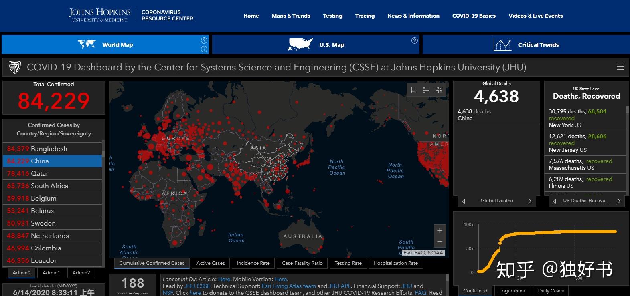Go to next US Deaths panel
The image size is (630, 296).
click(619, 201)
